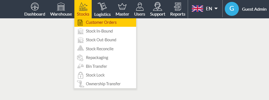Click the G user avatar circle

[x=232, y=9]
